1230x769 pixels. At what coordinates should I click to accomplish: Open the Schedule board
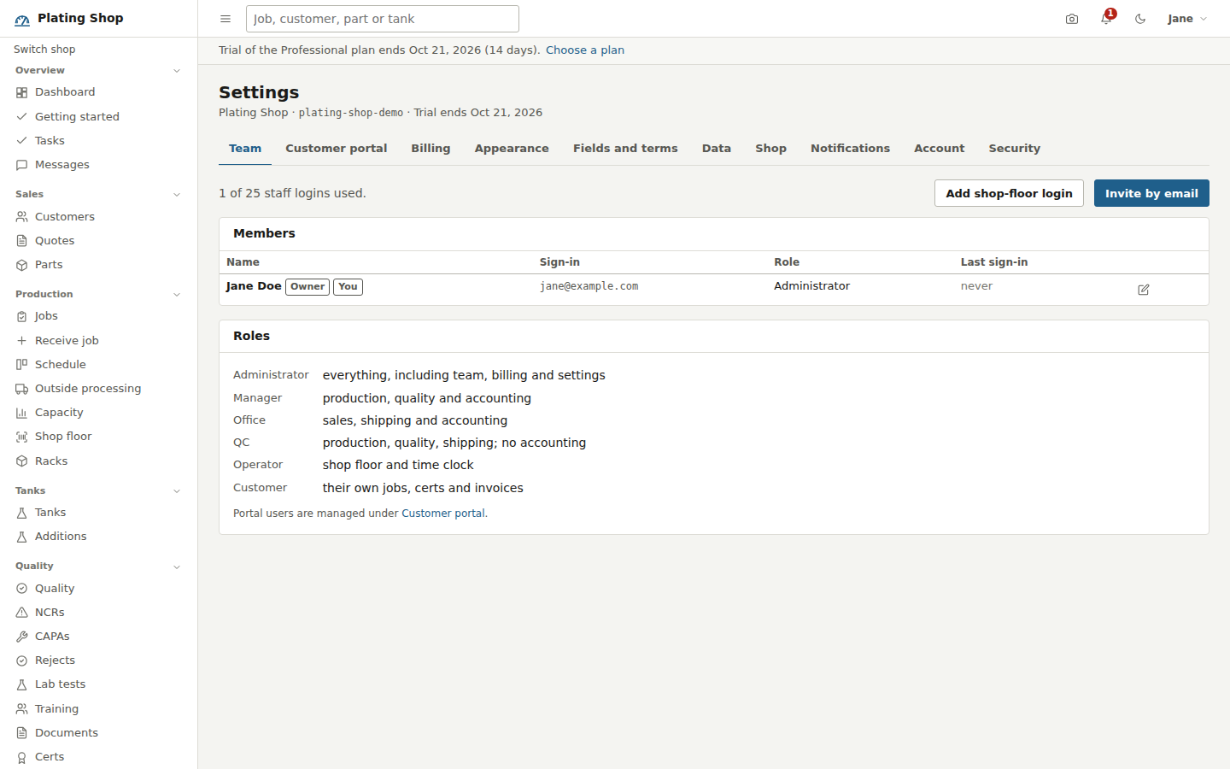point(99,365)
